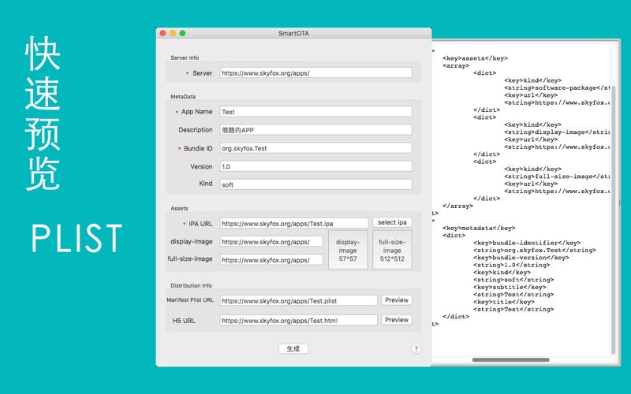The image size is (631, 394).
Task: Focus the full-size-image URL field
Action: pos(271,260)
